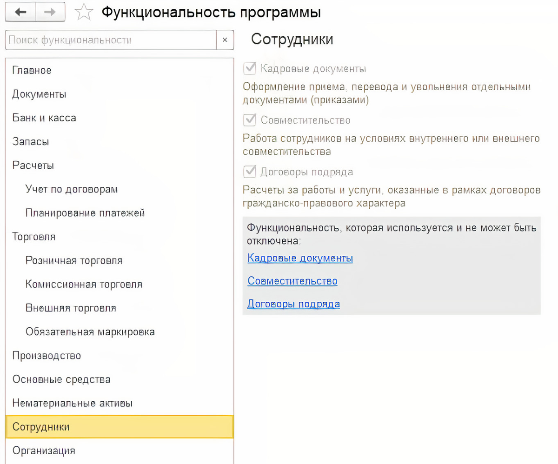
Task: Toggle the Кадровые документы checkbox
Action: (x=249, y=68)
